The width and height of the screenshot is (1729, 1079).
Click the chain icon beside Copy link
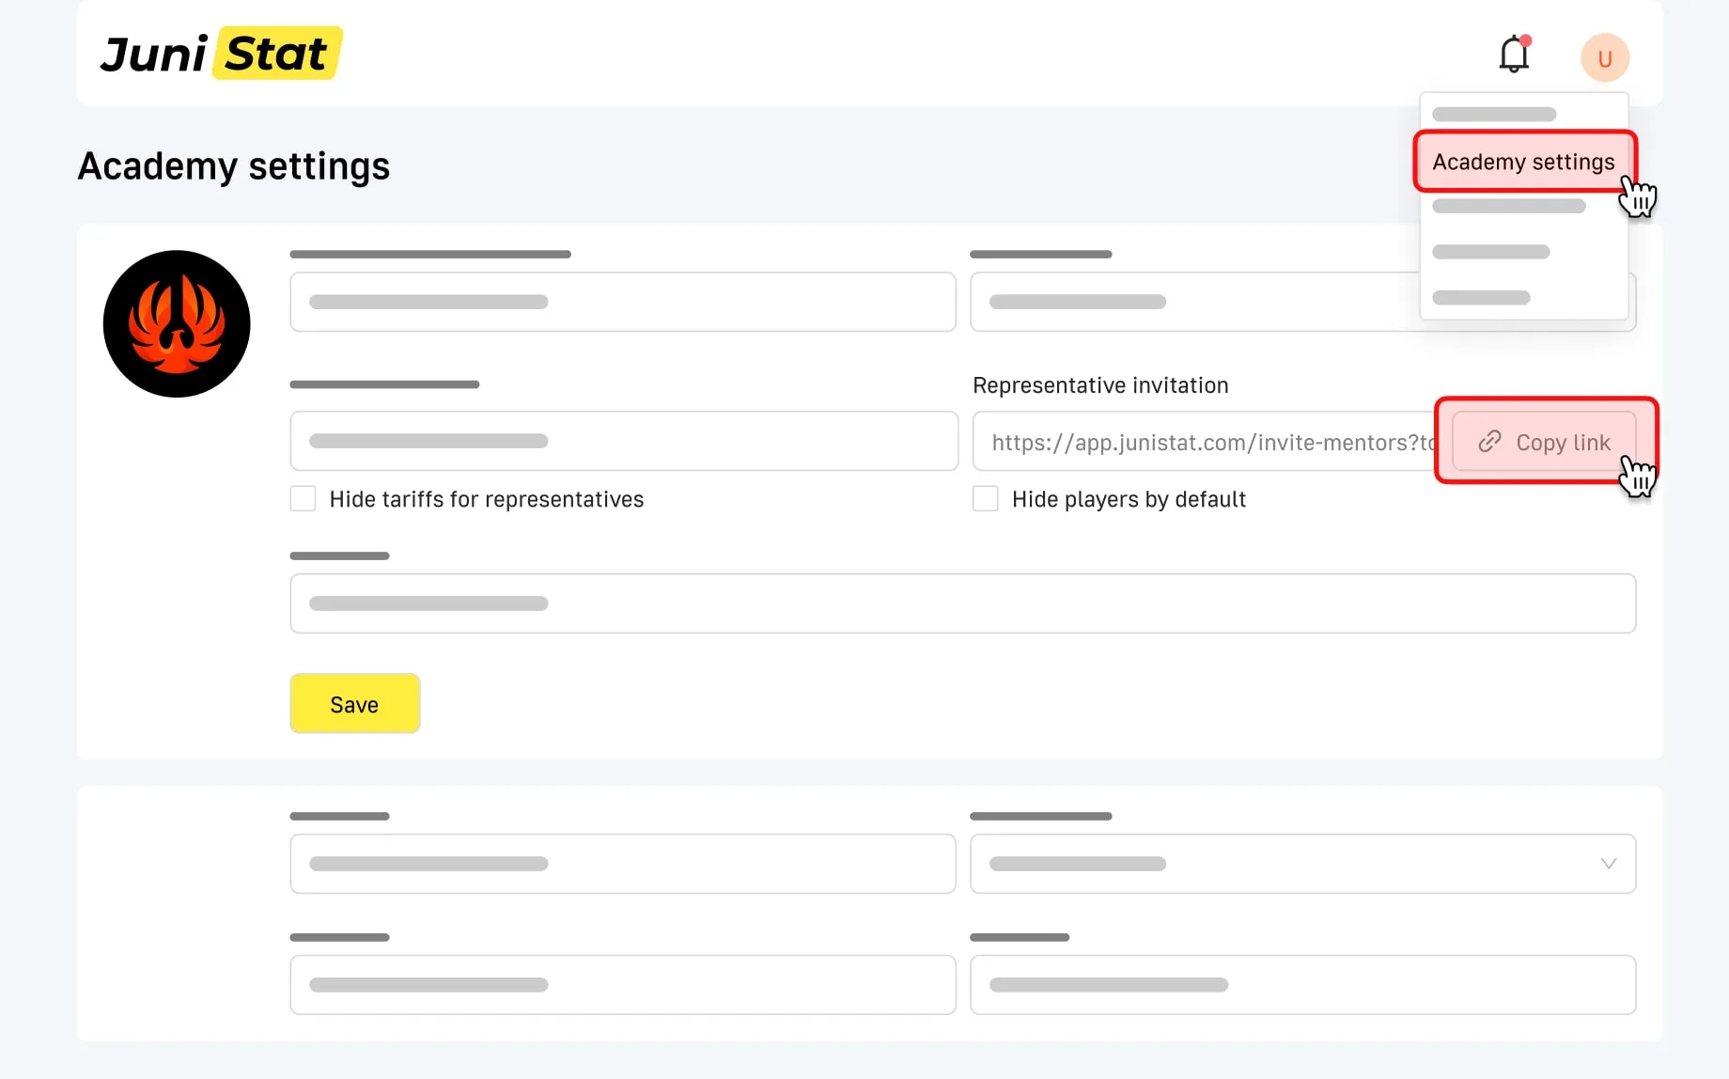1489,442
